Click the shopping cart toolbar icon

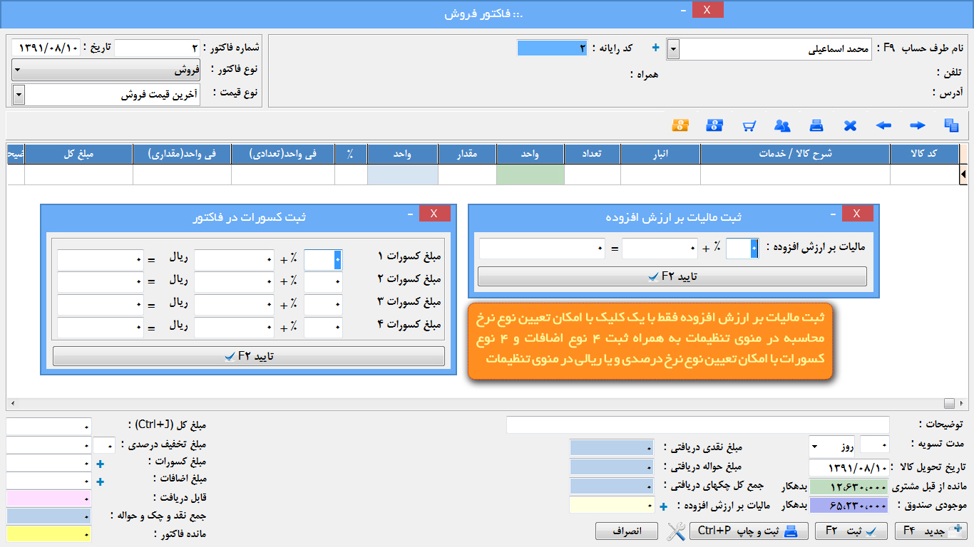pyautogui.click(x=749, y=126)
